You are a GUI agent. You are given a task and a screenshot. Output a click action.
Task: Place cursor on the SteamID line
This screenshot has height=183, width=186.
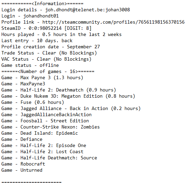(x=46, y=28)
